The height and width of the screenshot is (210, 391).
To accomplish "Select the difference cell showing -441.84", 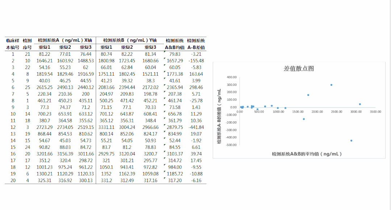I will (x=196, y=127).
